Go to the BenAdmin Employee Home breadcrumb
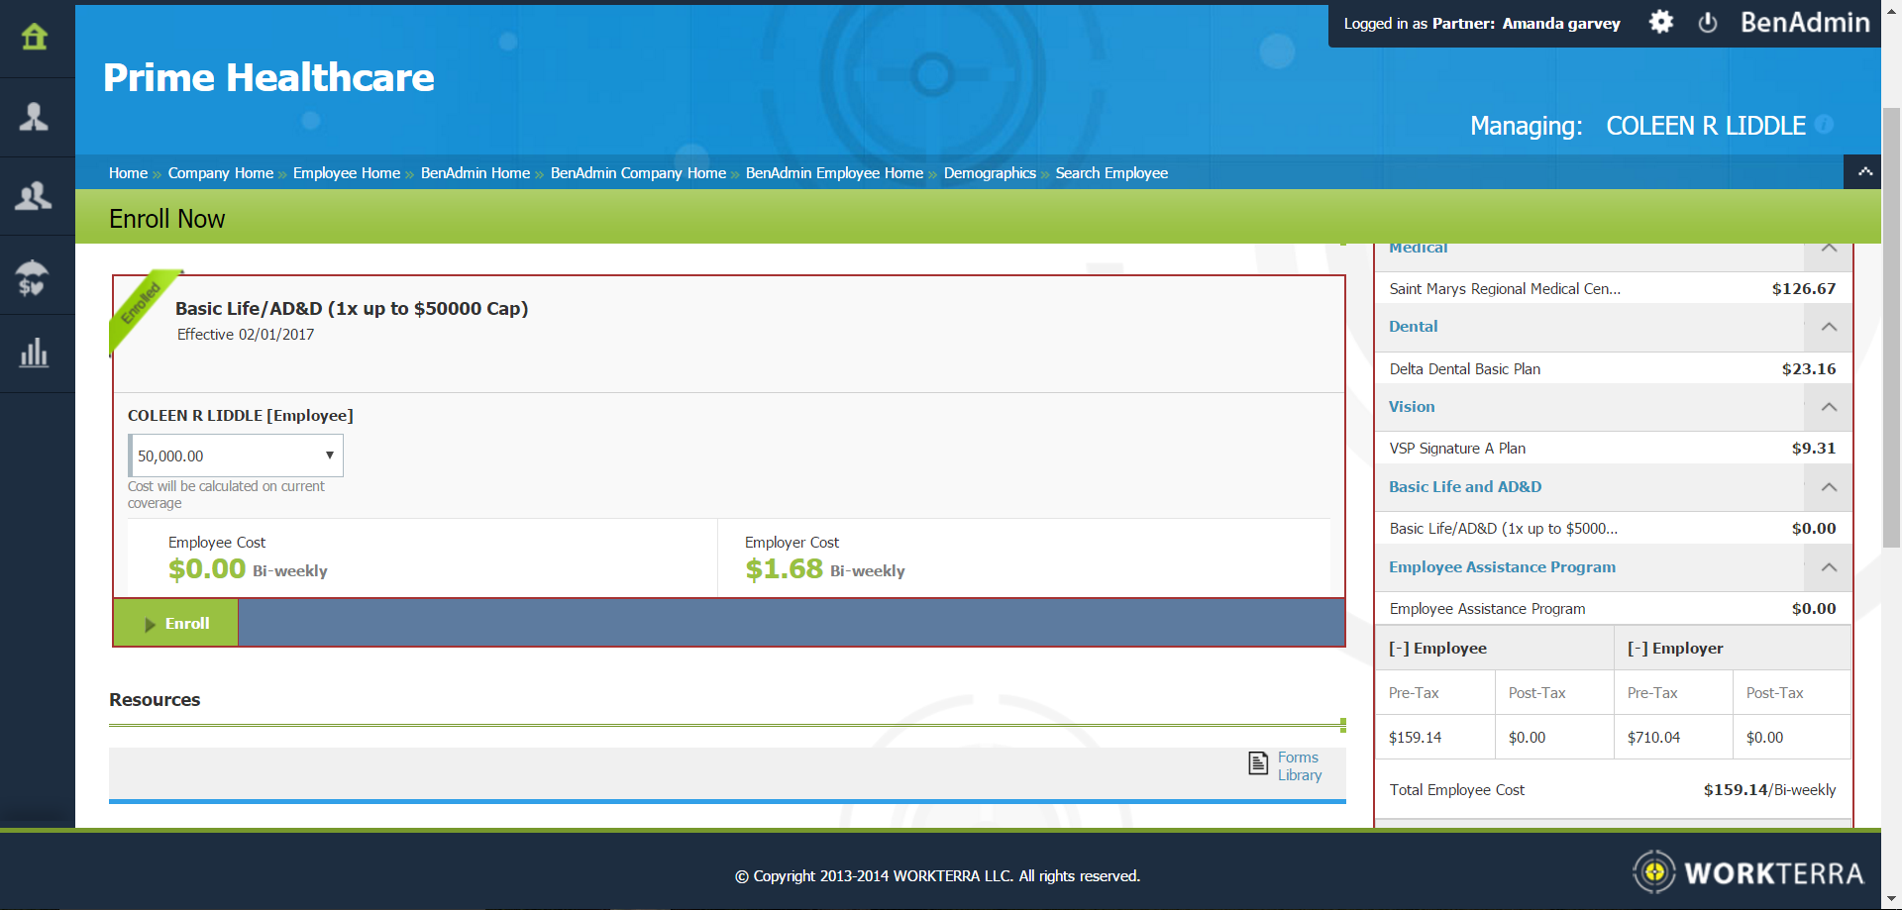 point(834,172)
